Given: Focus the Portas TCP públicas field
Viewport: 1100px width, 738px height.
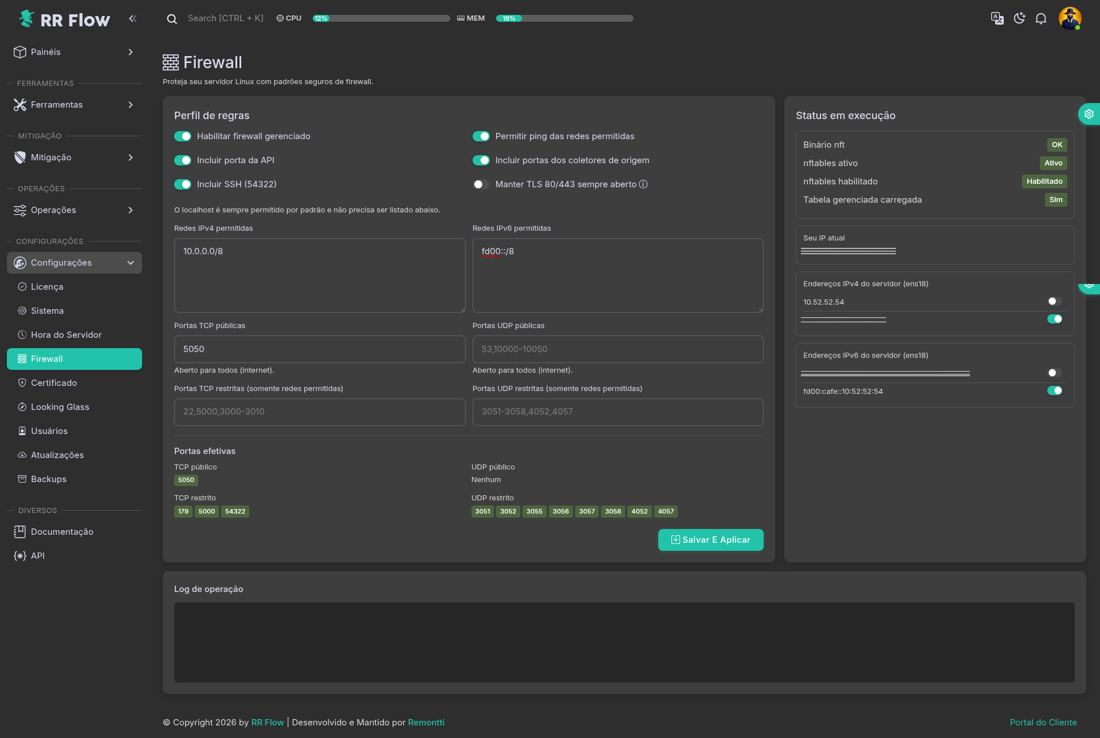Looking at the screenshot, I should click(x=320, y=349).
